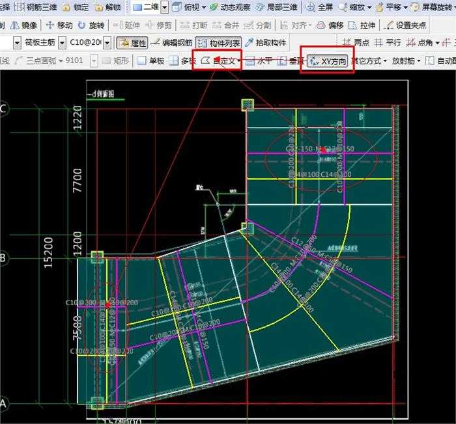
Task: Choose 单板 single slab option
Action: point(151,60)
